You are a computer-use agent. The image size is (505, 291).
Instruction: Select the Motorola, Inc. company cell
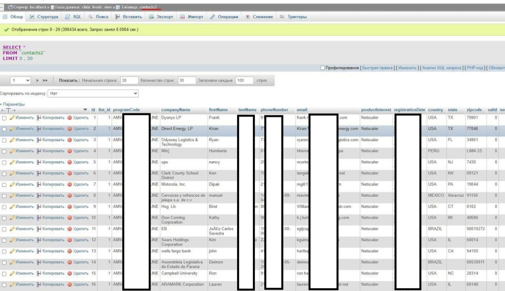(173, 184)
